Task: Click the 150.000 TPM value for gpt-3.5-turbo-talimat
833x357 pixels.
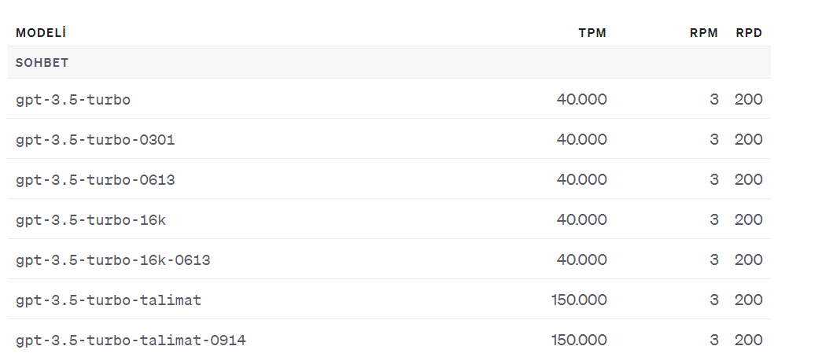Action: 579,300
